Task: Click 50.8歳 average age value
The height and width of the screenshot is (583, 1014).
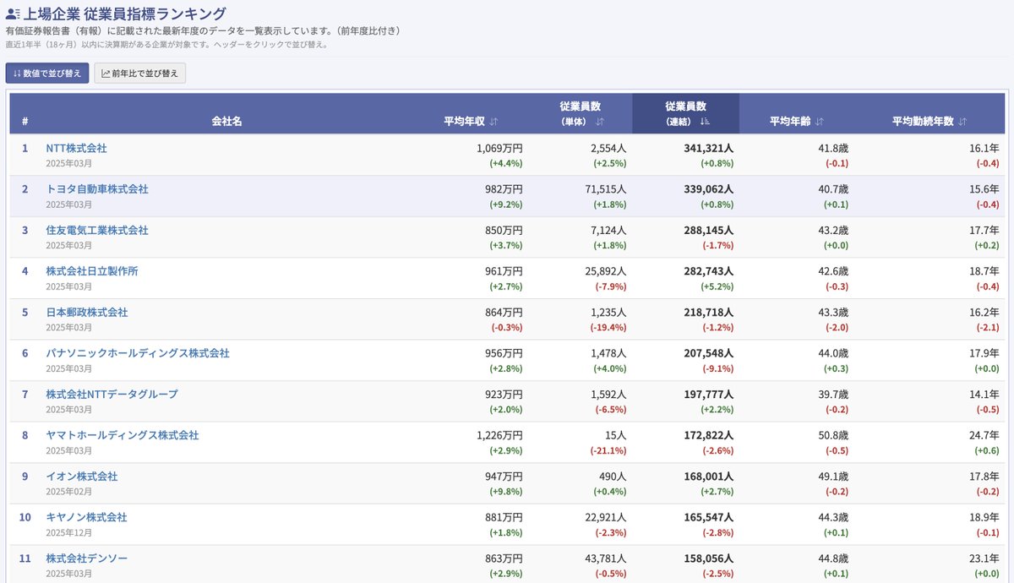Action: click(x=831, y=435)
